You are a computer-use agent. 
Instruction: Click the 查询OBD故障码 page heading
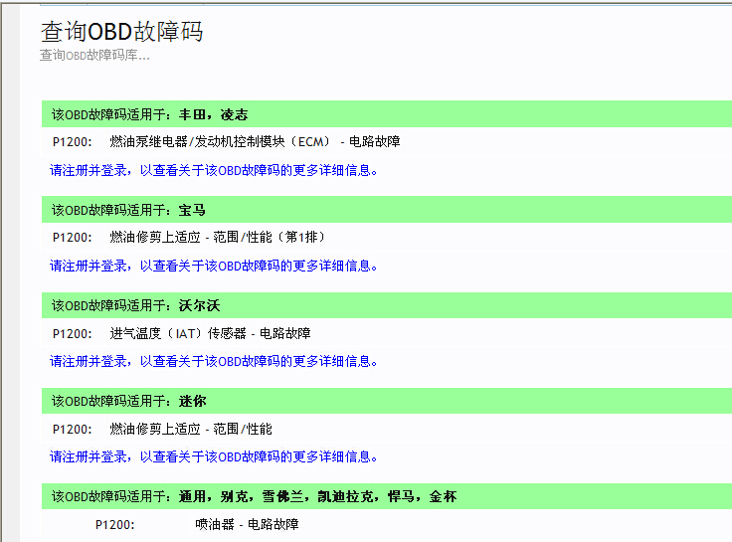pos(122,32)
